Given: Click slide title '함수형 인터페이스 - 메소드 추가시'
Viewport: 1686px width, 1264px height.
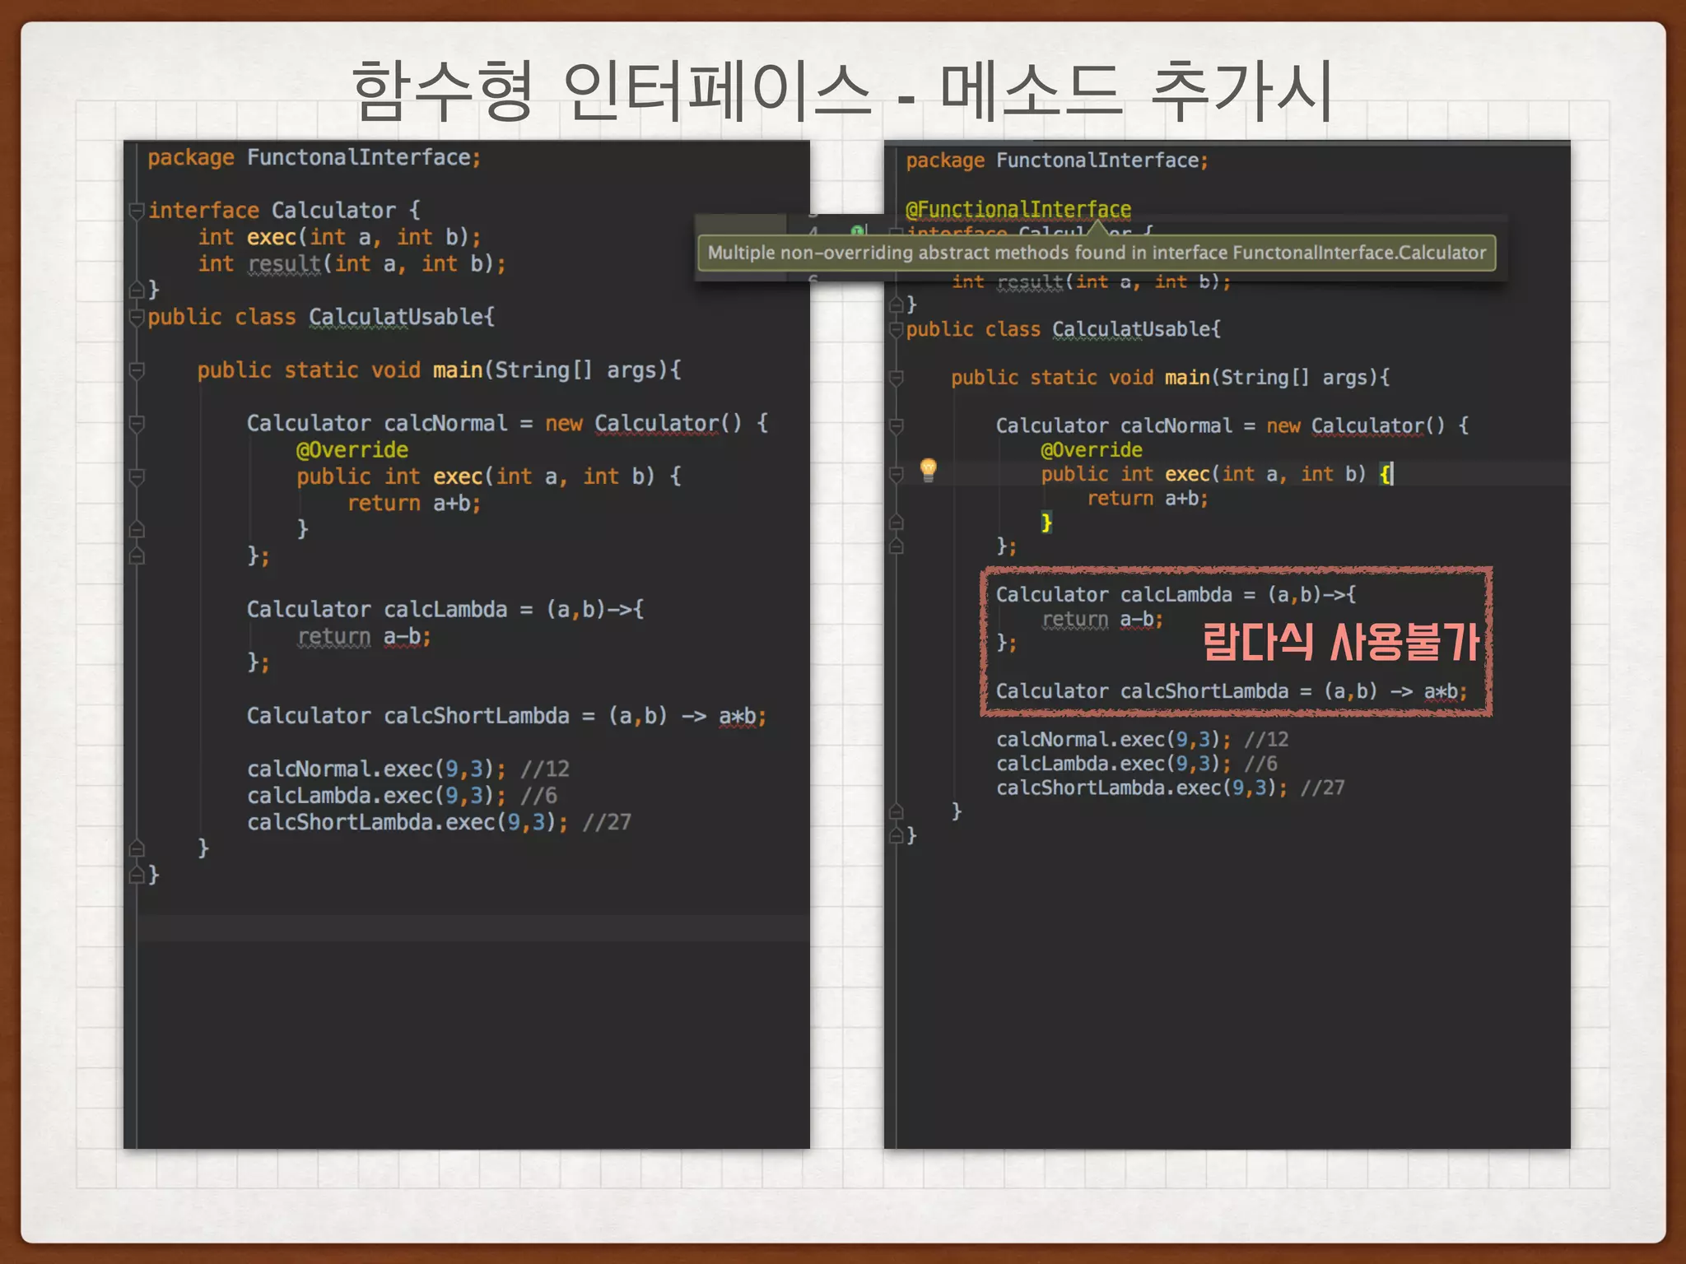Looking at the screenshot, I should click(841, 91).
